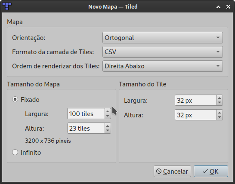Click the 3200 x 736 pixeis text
This screenshot has width=235, height=184.
[48, 141]
